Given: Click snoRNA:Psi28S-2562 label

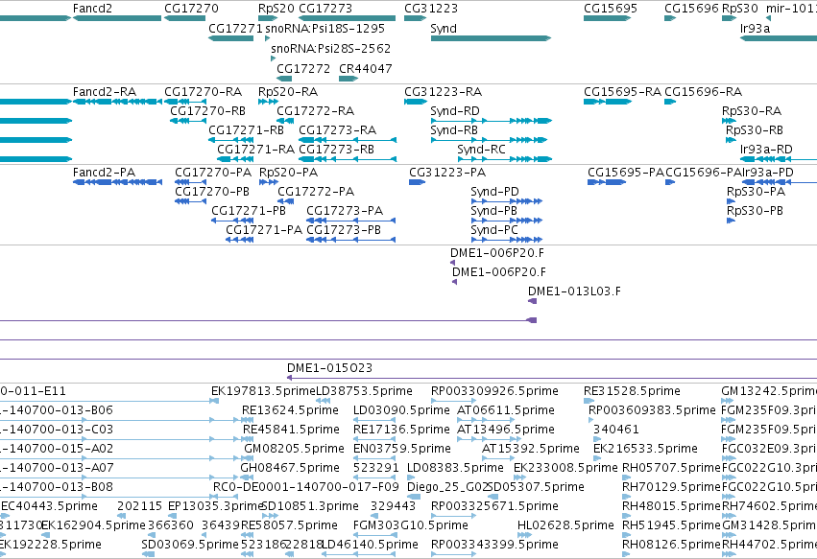Looking at the screenshot, I should click(331, 48).
